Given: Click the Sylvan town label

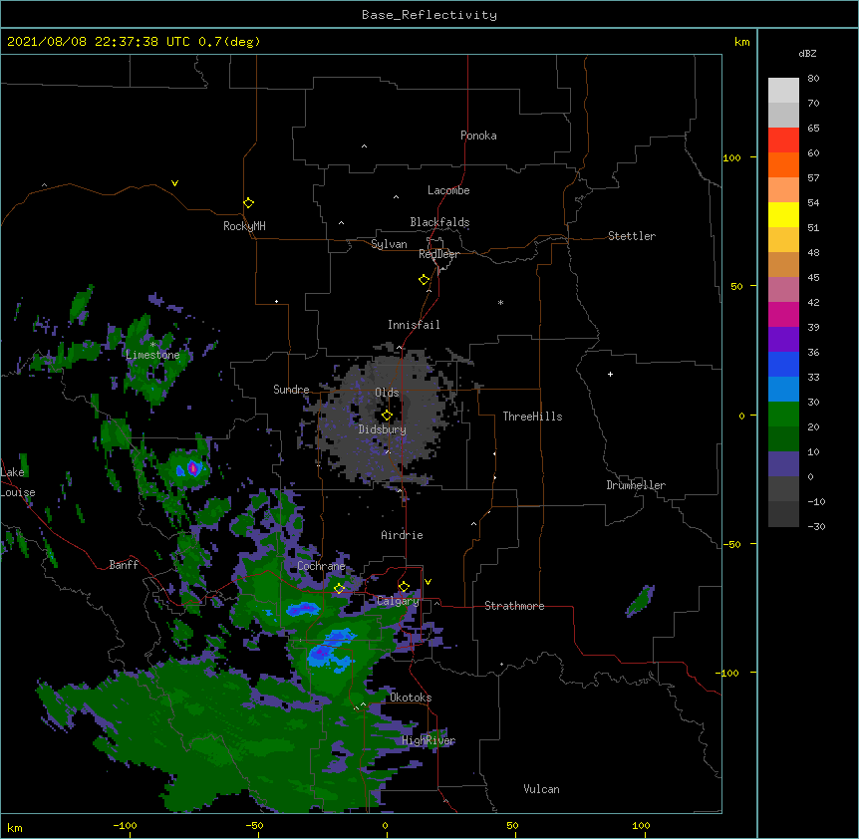Looking at the screenshot, I should tap(389, 244).
